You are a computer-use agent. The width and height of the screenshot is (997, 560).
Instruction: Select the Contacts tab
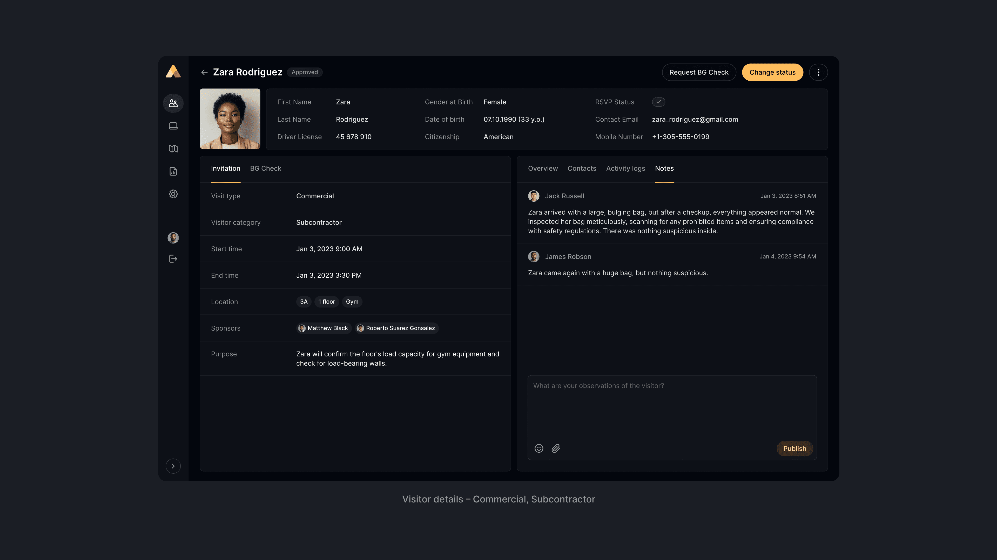[x=582, y=169]
